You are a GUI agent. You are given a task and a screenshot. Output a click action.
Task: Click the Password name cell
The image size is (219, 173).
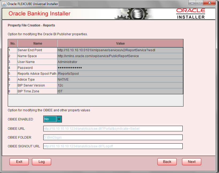click(x=37, y=68)
